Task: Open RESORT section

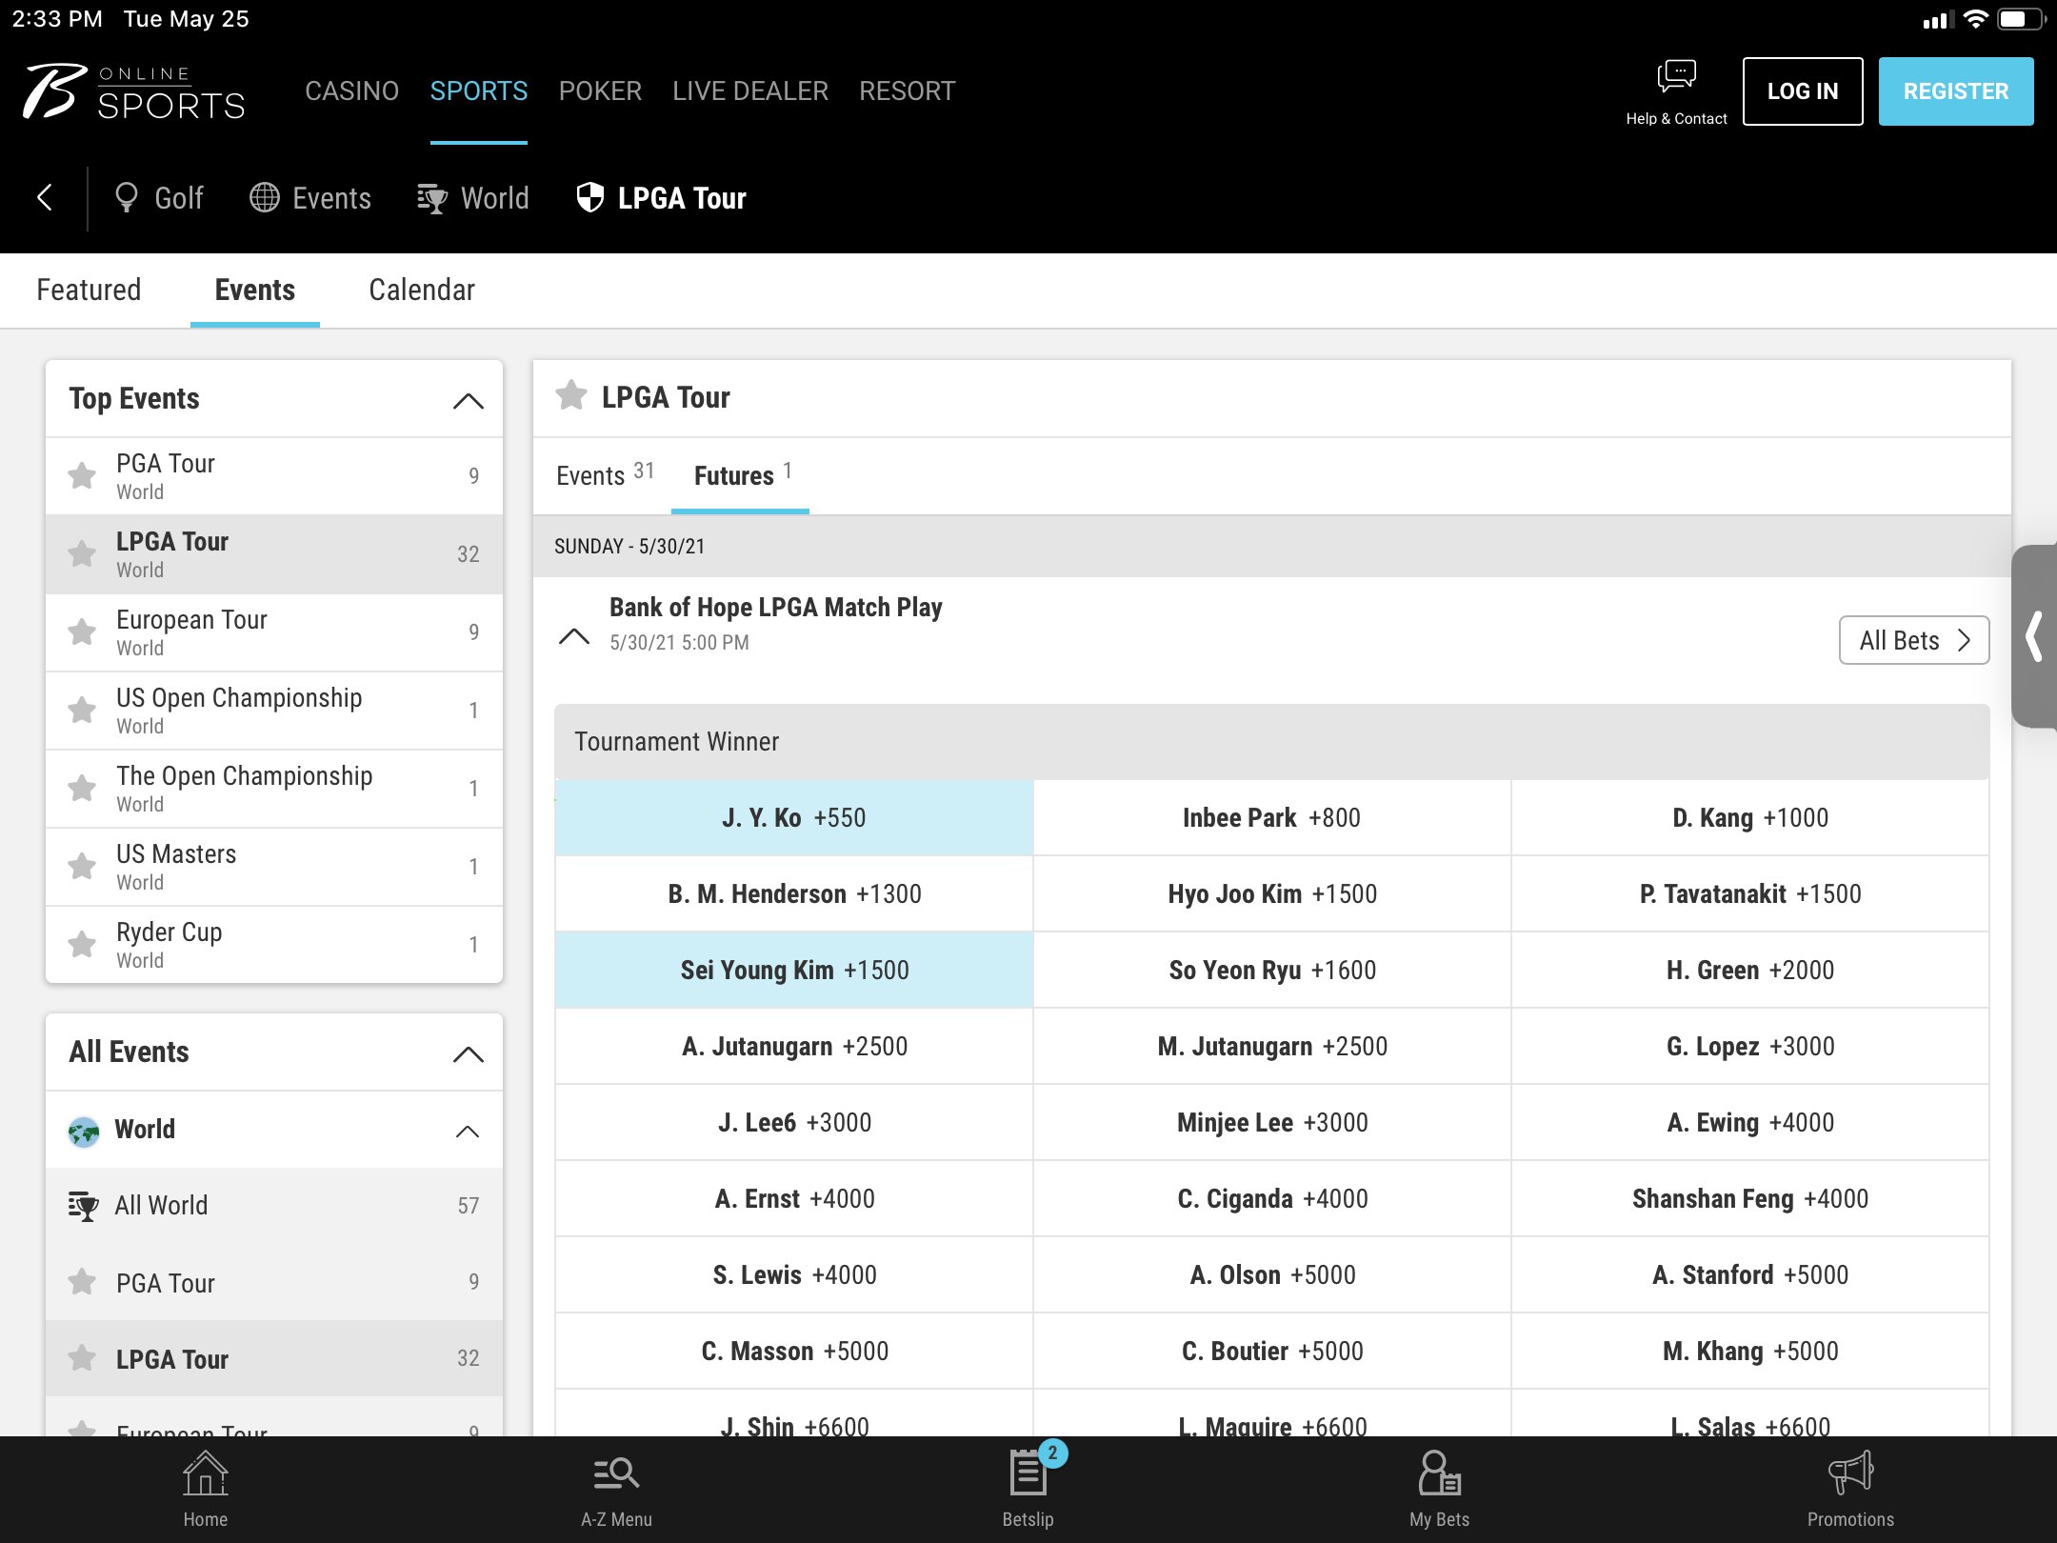Action: point(907,91)
